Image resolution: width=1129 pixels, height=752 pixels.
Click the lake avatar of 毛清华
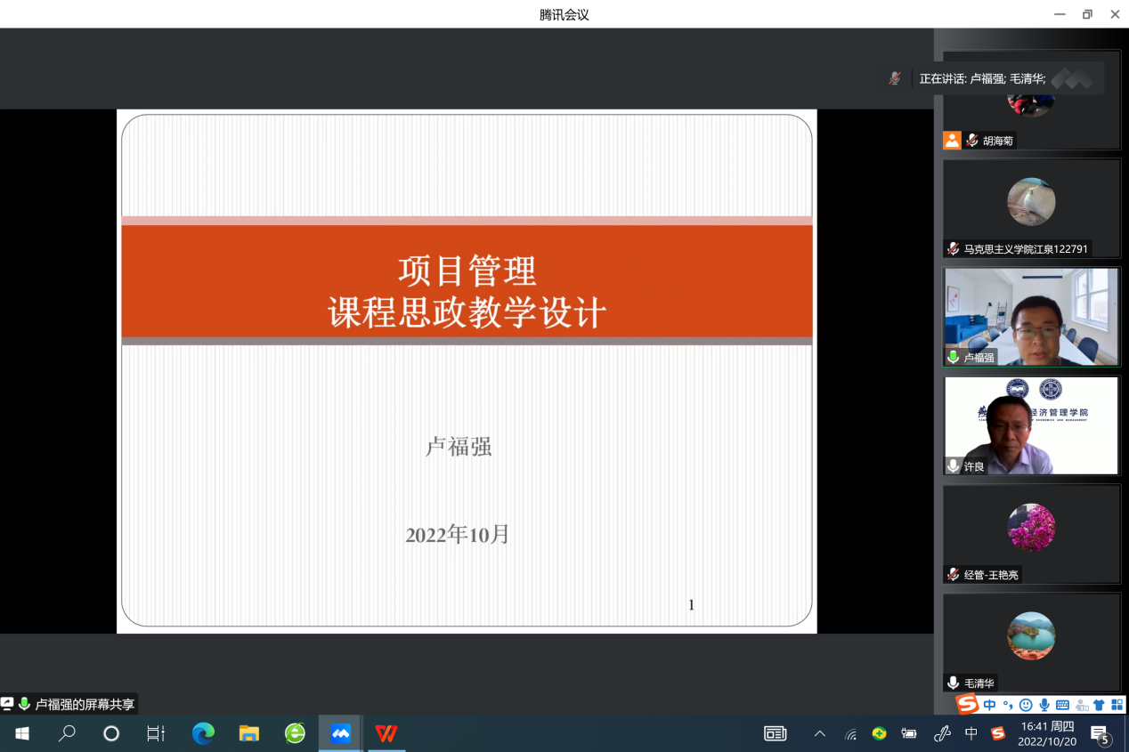[x=1031, y=635]
